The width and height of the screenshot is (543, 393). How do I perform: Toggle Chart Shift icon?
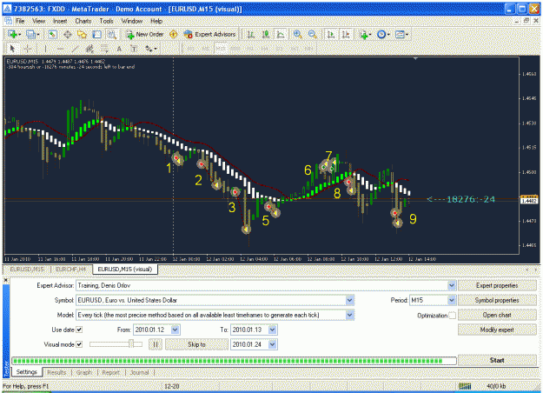pyautogui.click(x=346, y=34)
